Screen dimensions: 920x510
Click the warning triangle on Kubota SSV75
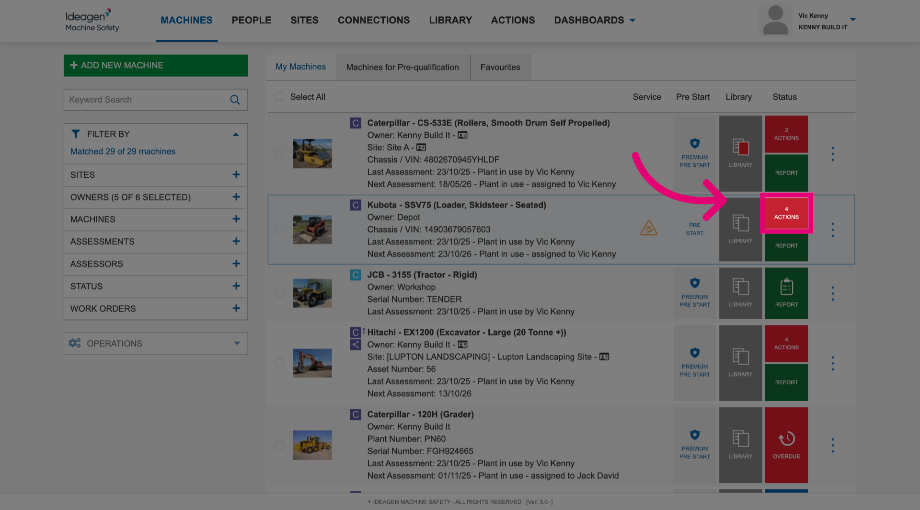click(x=649, y=228)
